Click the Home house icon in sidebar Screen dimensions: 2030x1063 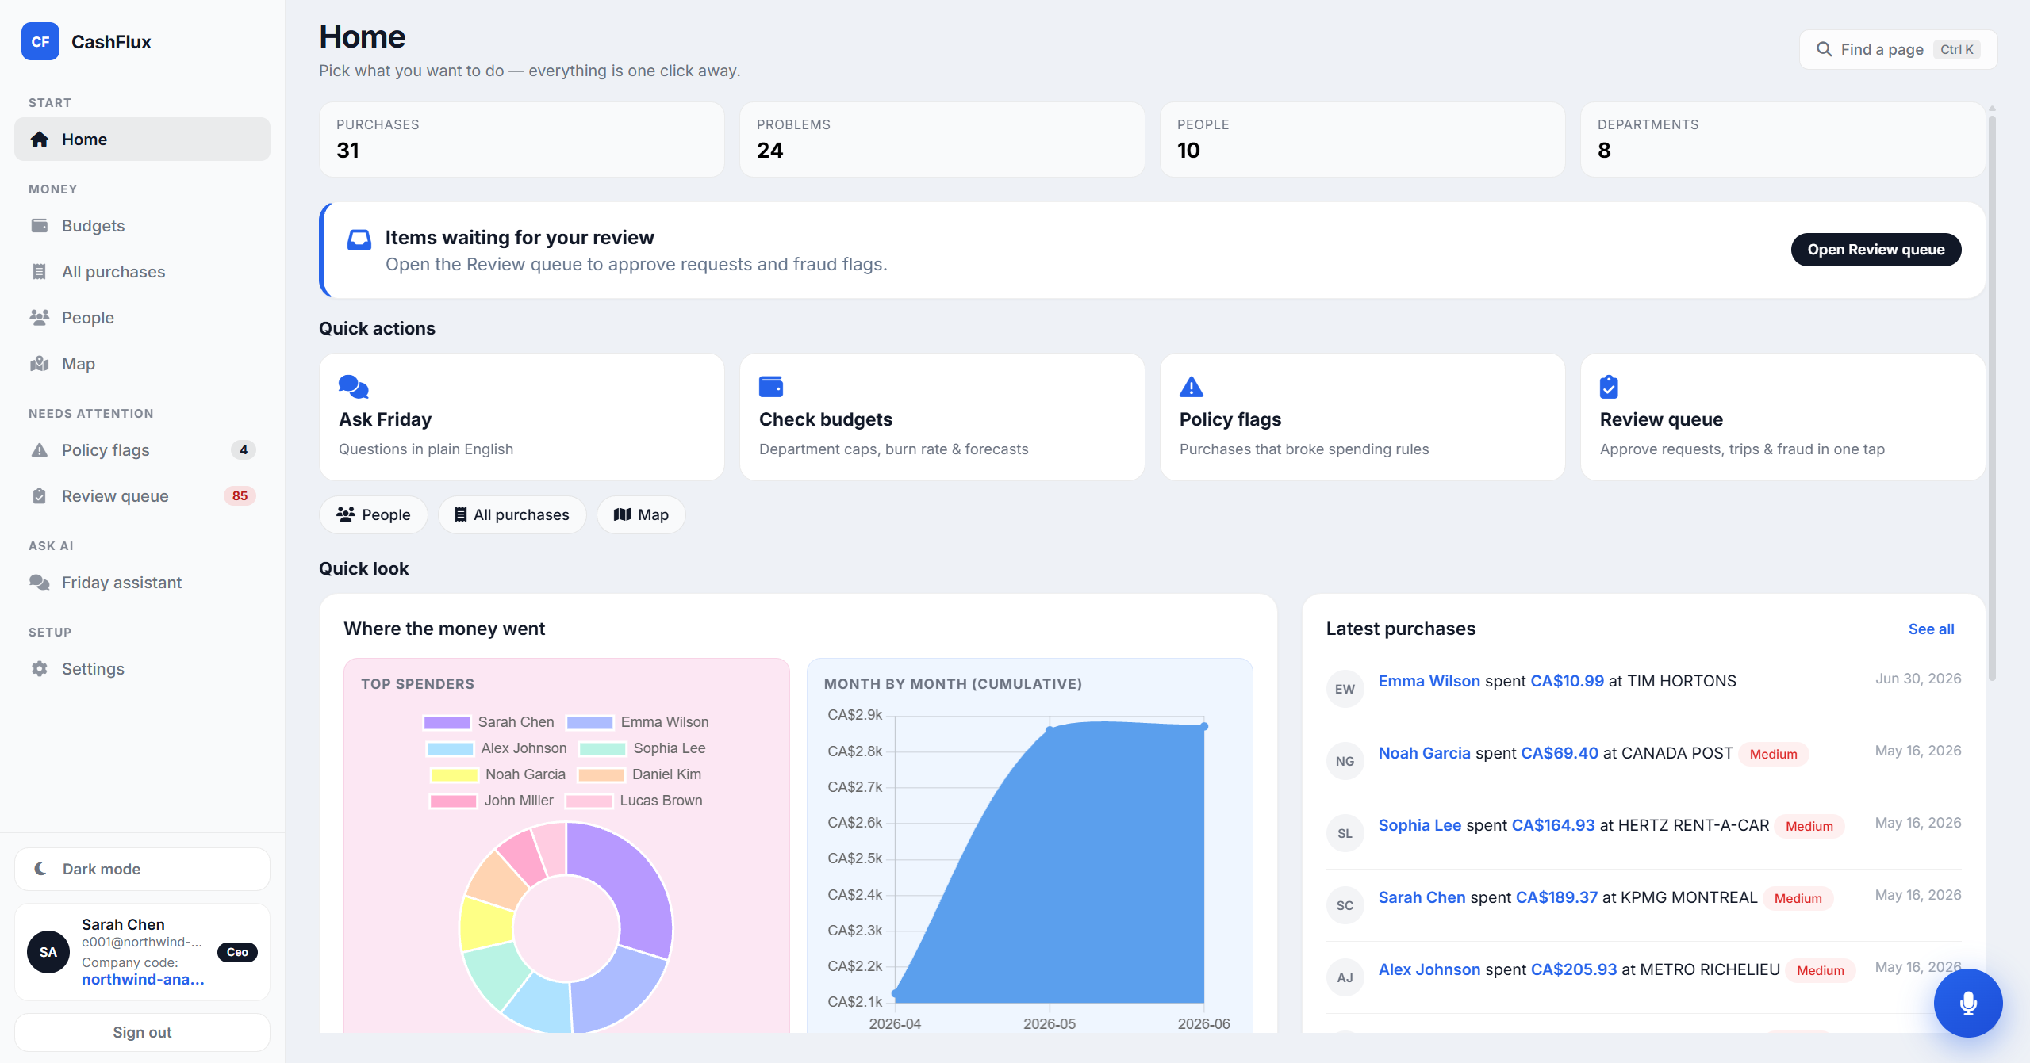(40, 140)
